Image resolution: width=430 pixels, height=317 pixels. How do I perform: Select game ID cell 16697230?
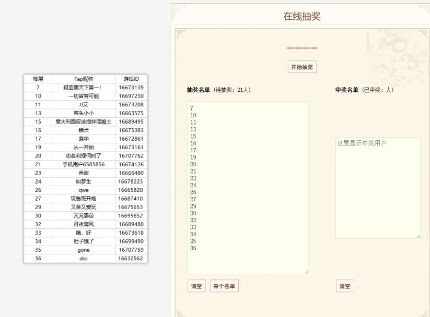[x=131, y=96]
